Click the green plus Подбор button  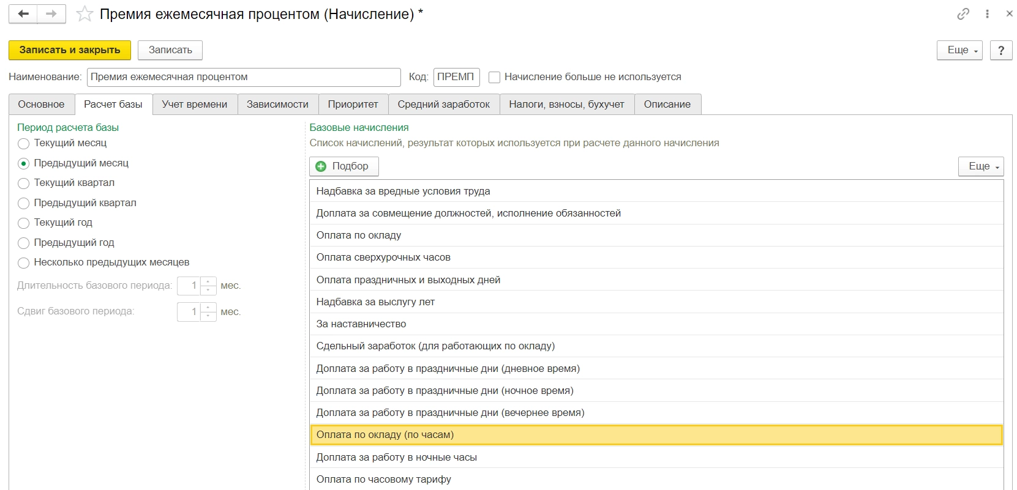pyautogui.click(x=343, y=166)
